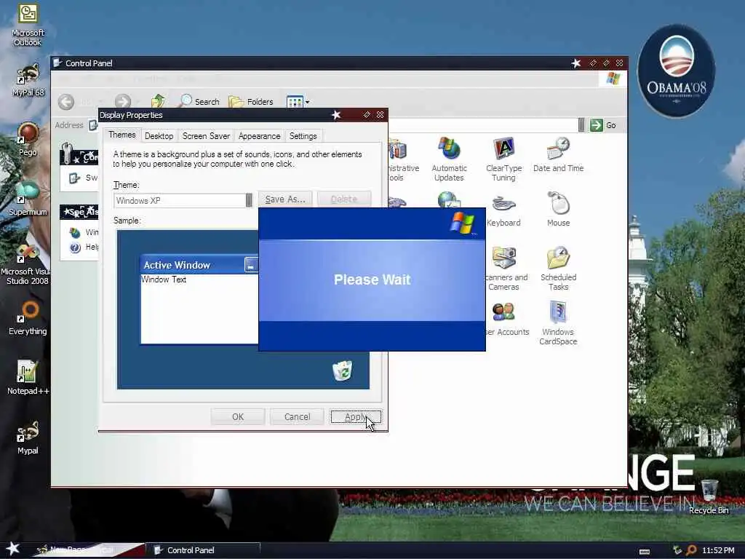Image resolution: width=745 pixels, height=559 pixels.
Task: Click the Back arrow in Control Panel
Action: coord(66,102)
